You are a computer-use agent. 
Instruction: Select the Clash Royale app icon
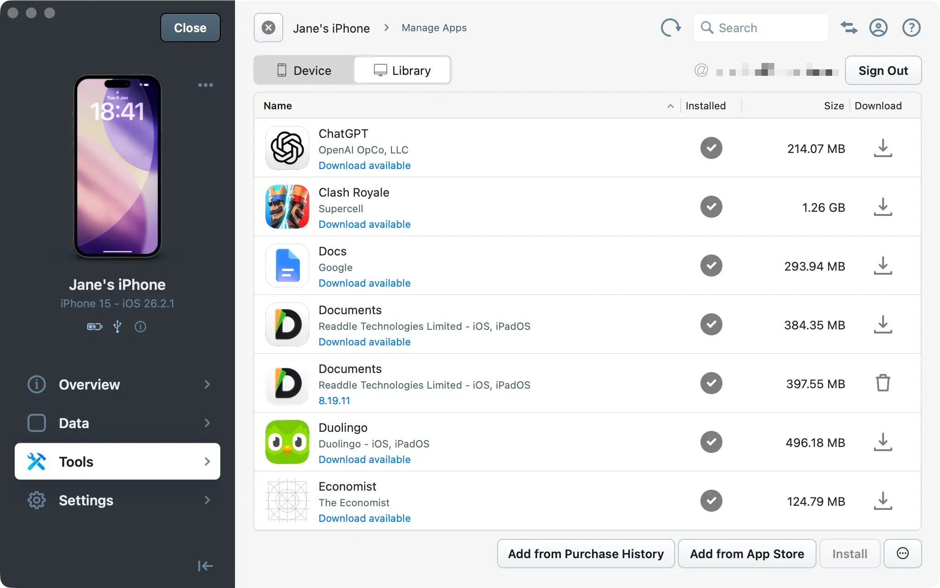click(287, 207)
